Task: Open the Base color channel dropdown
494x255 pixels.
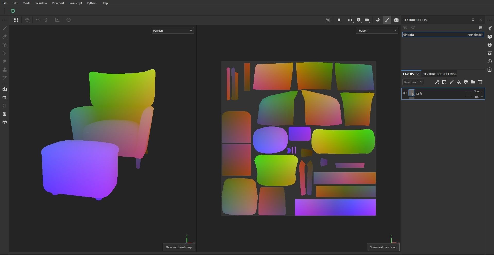Action: point(413,82)
